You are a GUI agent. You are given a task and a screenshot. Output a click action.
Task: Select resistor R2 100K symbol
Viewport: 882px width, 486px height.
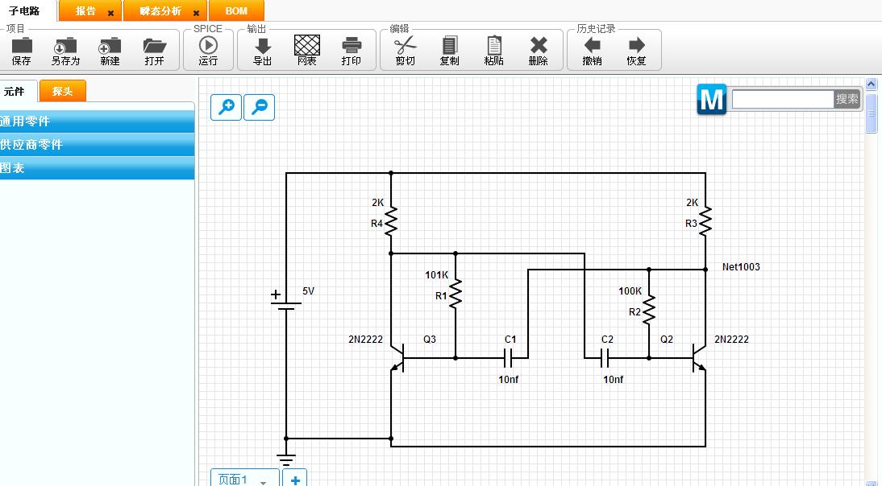[x=648, y=310]
